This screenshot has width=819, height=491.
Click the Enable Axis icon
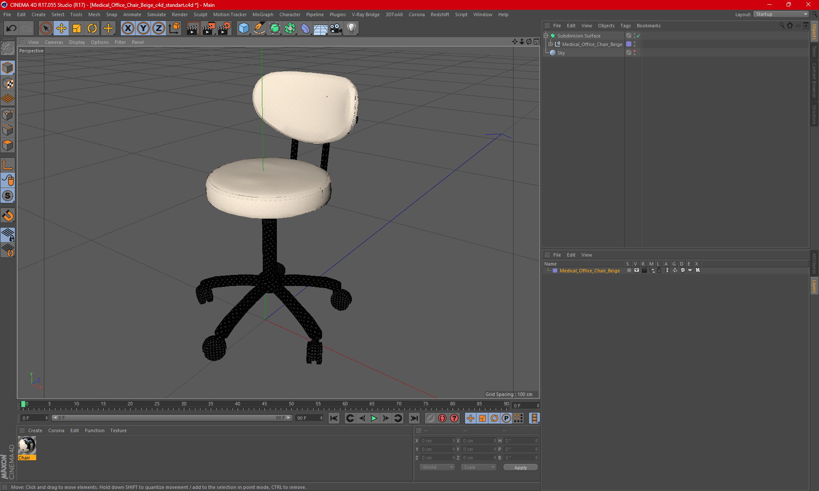pos(8,165)
